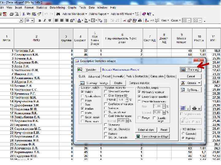Switch to the Prob. & Scatterplots tab
Screen dimensions: 221x165
pyautogui.click(x=137, y=76)
